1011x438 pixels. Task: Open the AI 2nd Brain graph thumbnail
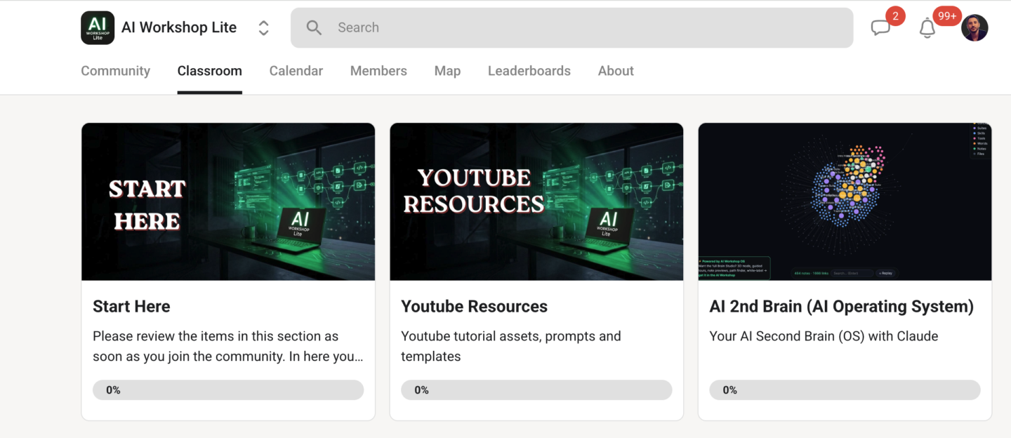pyautogui.click(x=845, y=202)
